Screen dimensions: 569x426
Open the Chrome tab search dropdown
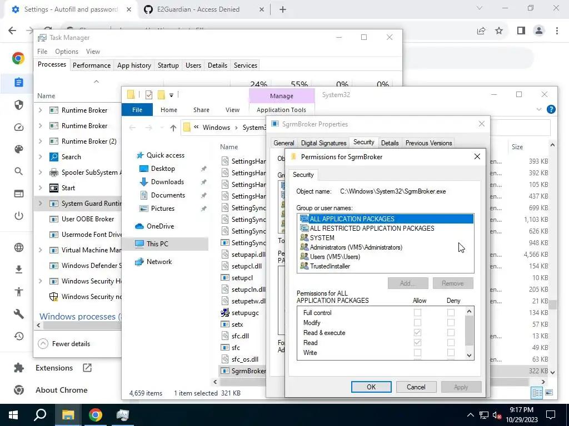click(x=480, y=8)
